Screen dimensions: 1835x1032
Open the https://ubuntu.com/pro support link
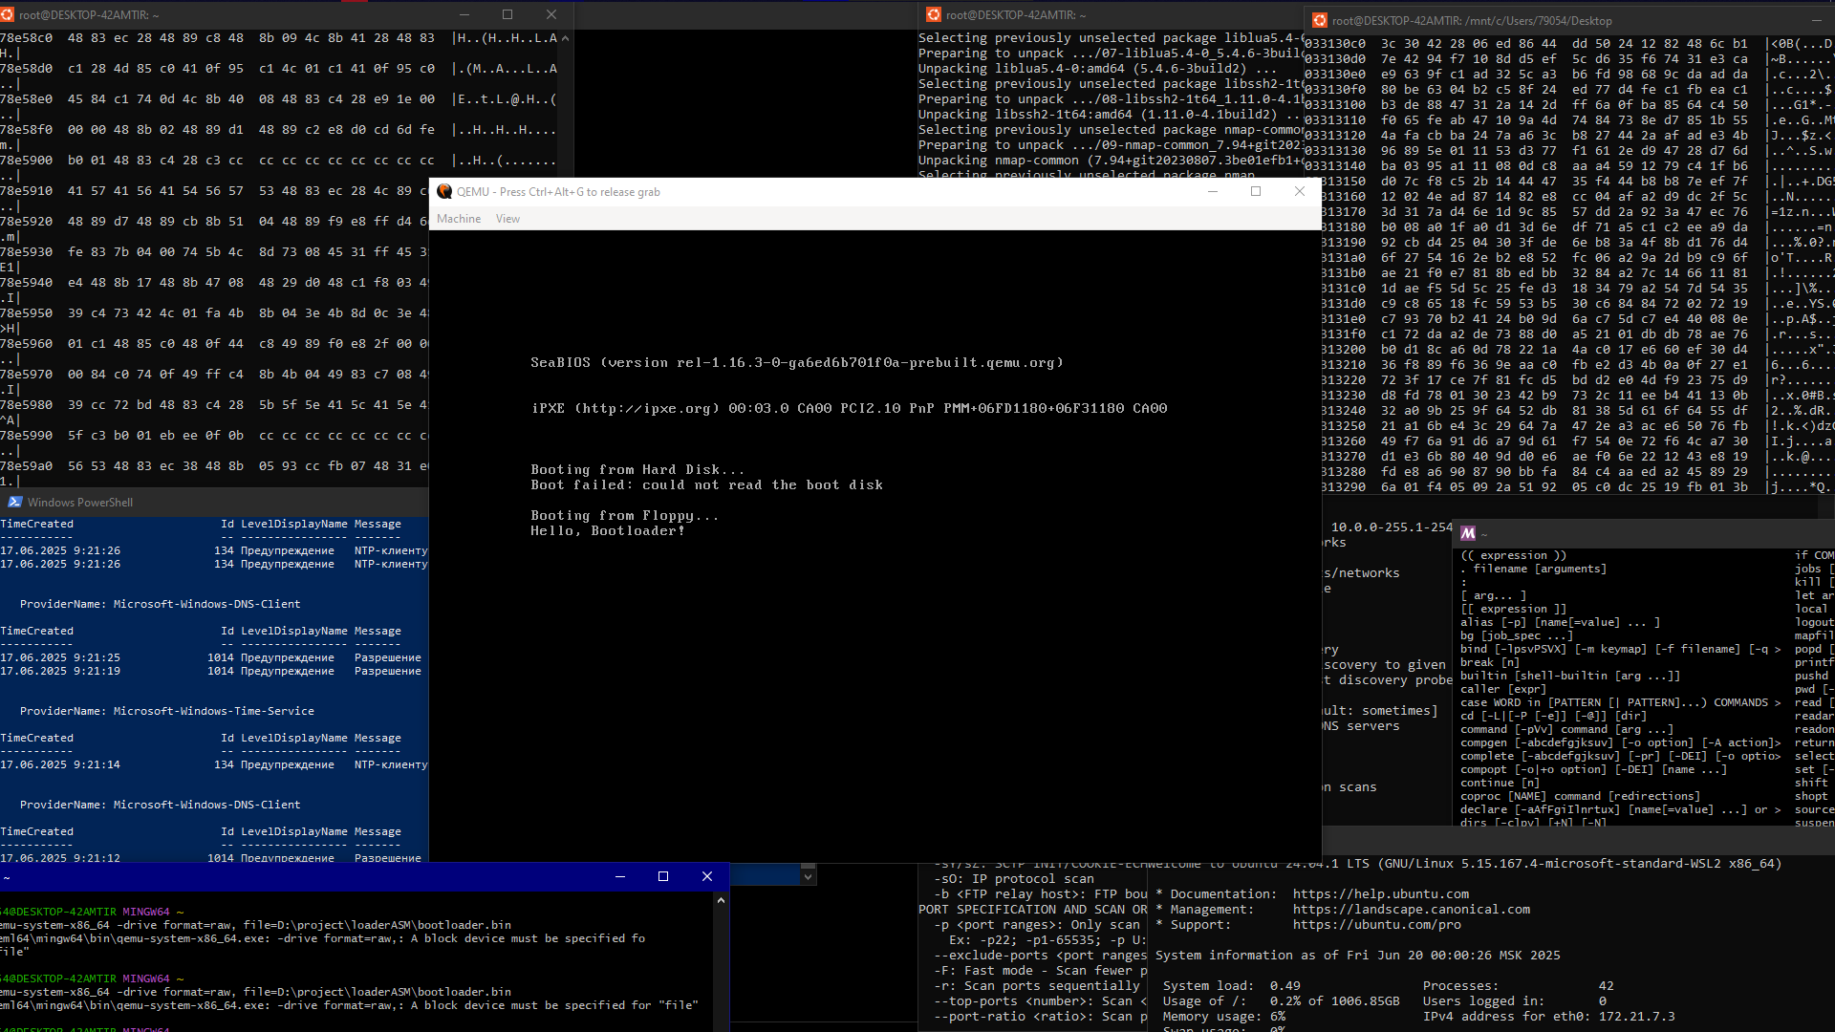click(x=1376, y=925)
